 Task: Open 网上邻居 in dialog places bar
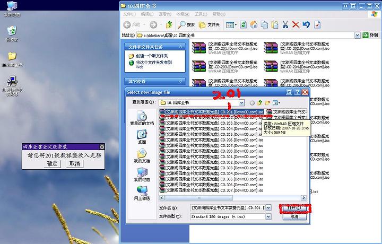142,193
